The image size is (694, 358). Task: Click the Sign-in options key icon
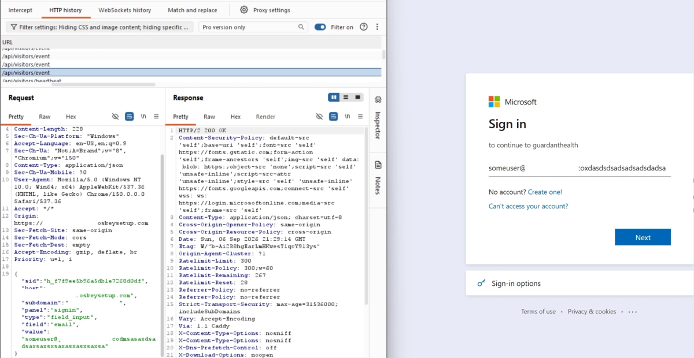[481, 284]
